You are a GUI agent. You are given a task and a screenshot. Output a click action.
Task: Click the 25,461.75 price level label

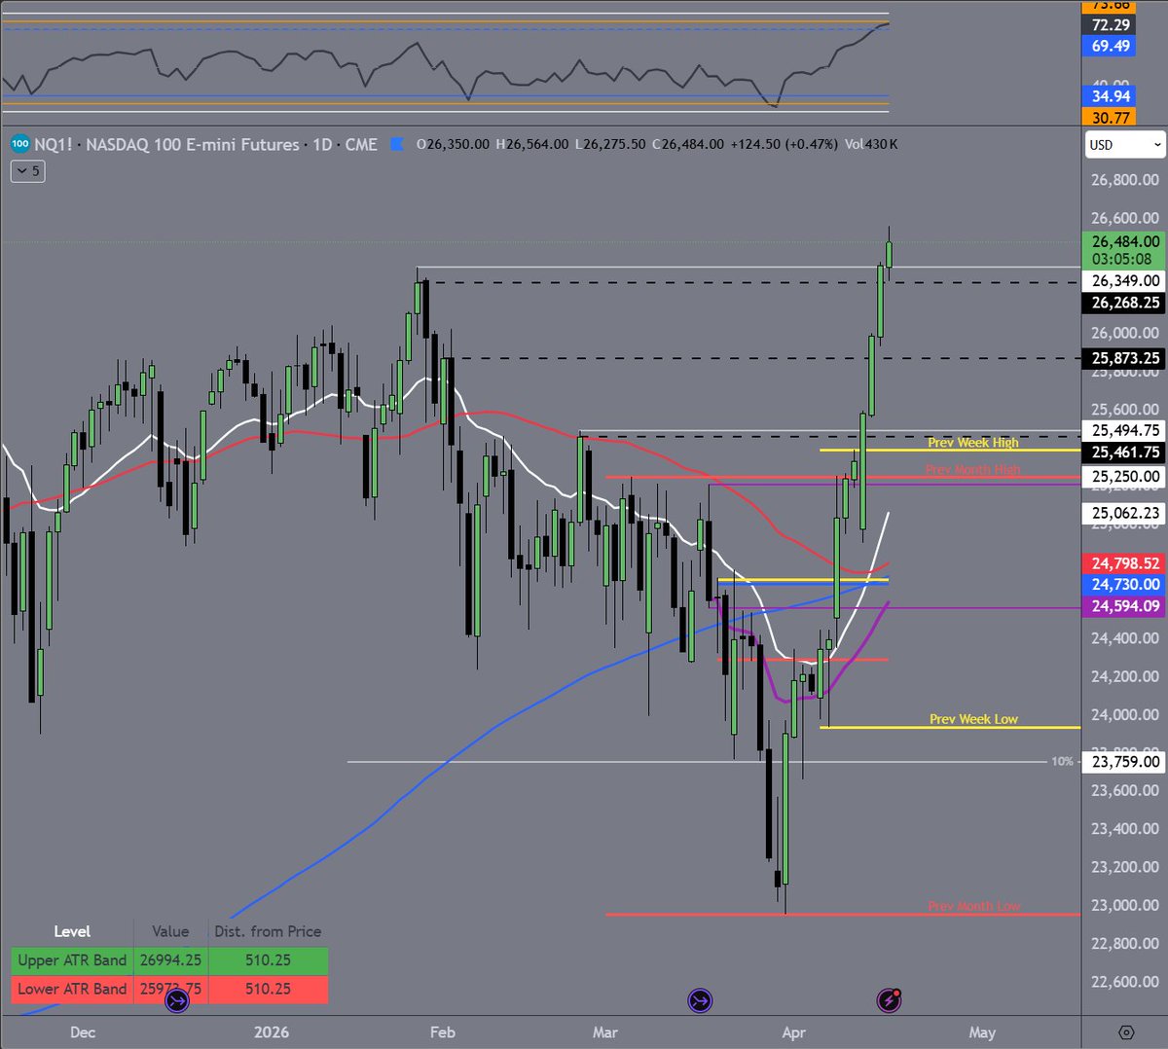[1125, 452]
